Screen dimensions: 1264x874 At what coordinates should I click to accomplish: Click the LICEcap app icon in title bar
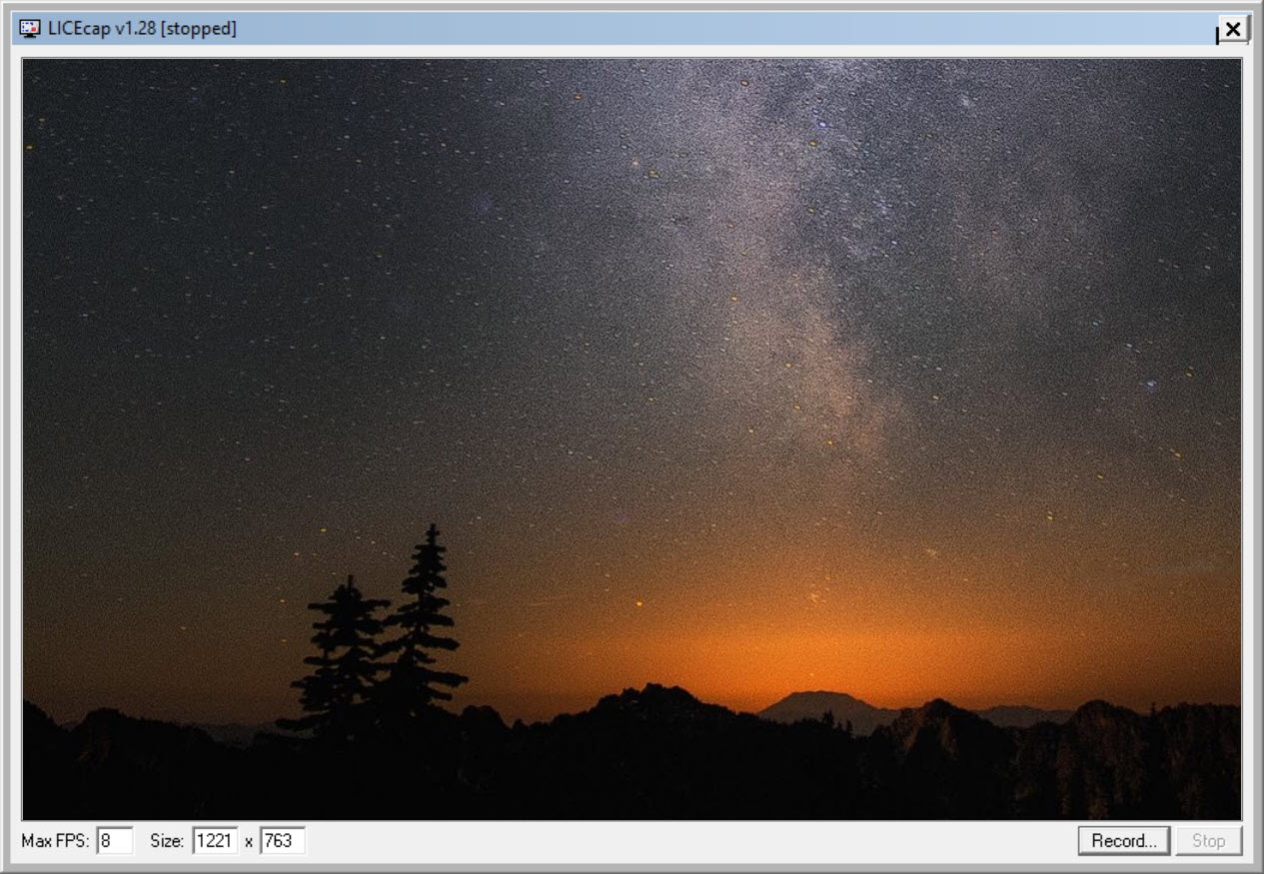click(29, 29)
